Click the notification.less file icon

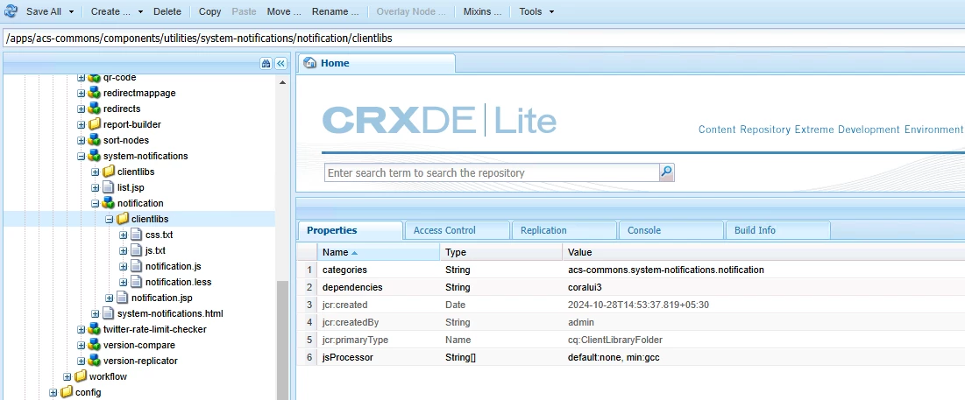pos(136,282)
